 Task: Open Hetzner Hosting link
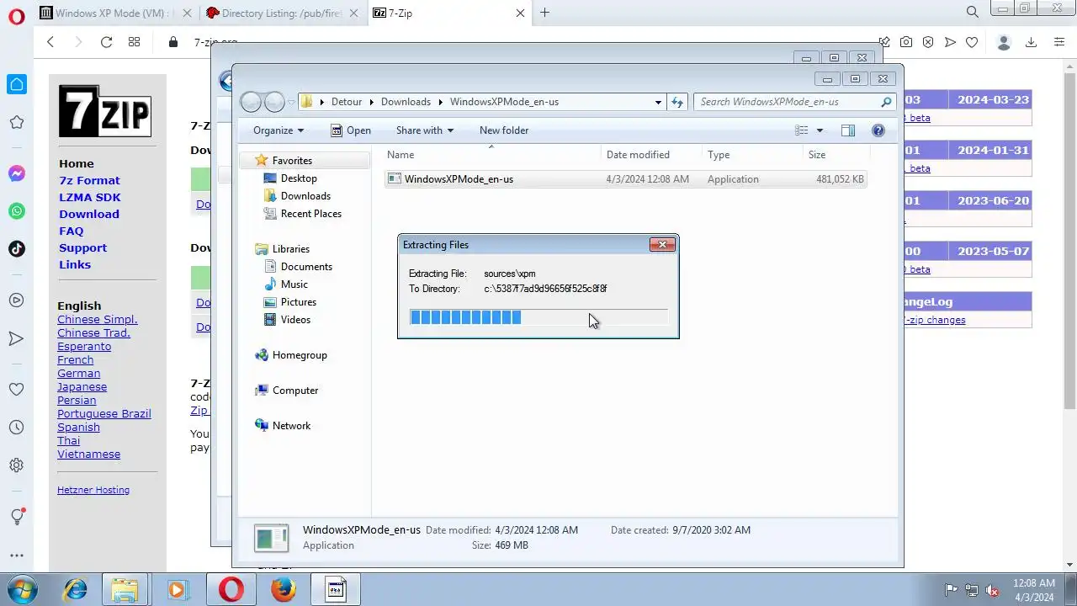pos(93,490)
